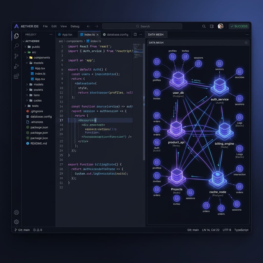Open DATA MESH panel options via the ellipsis
Screen dimensions: 263x263
[247, 34]
